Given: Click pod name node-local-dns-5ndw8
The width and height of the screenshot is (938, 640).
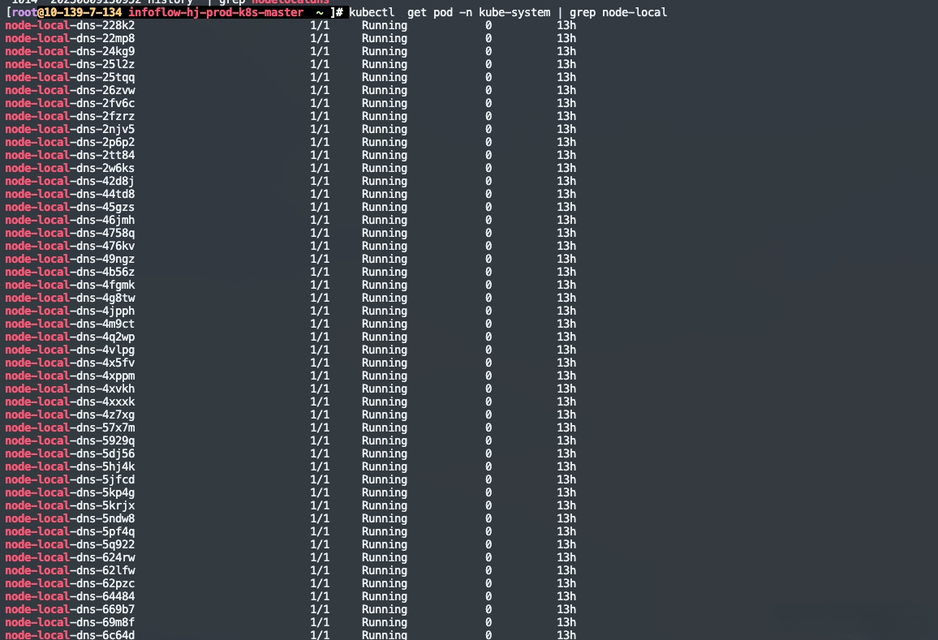Looking at the screenshot, I should [x=70, y=518].
